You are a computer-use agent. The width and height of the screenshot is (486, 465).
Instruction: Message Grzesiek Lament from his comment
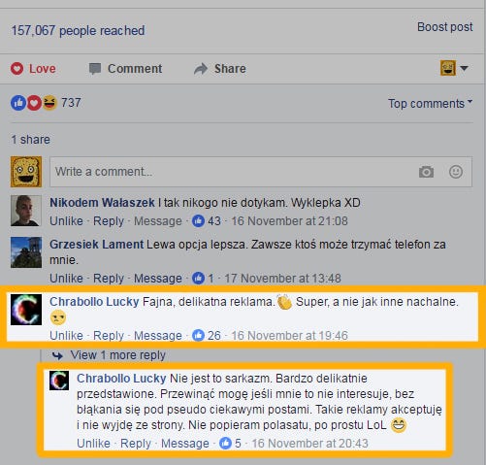click(x=158, y=279)
